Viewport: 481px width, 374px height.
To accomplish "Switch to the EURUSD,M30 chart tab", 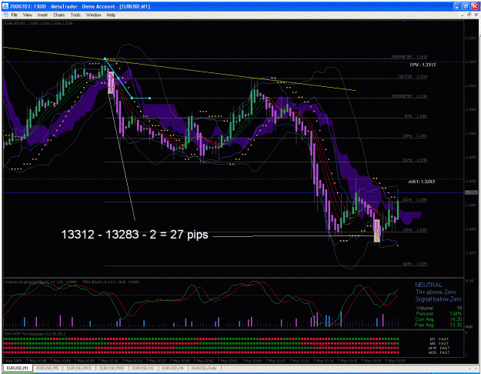I will coord(112,368).
